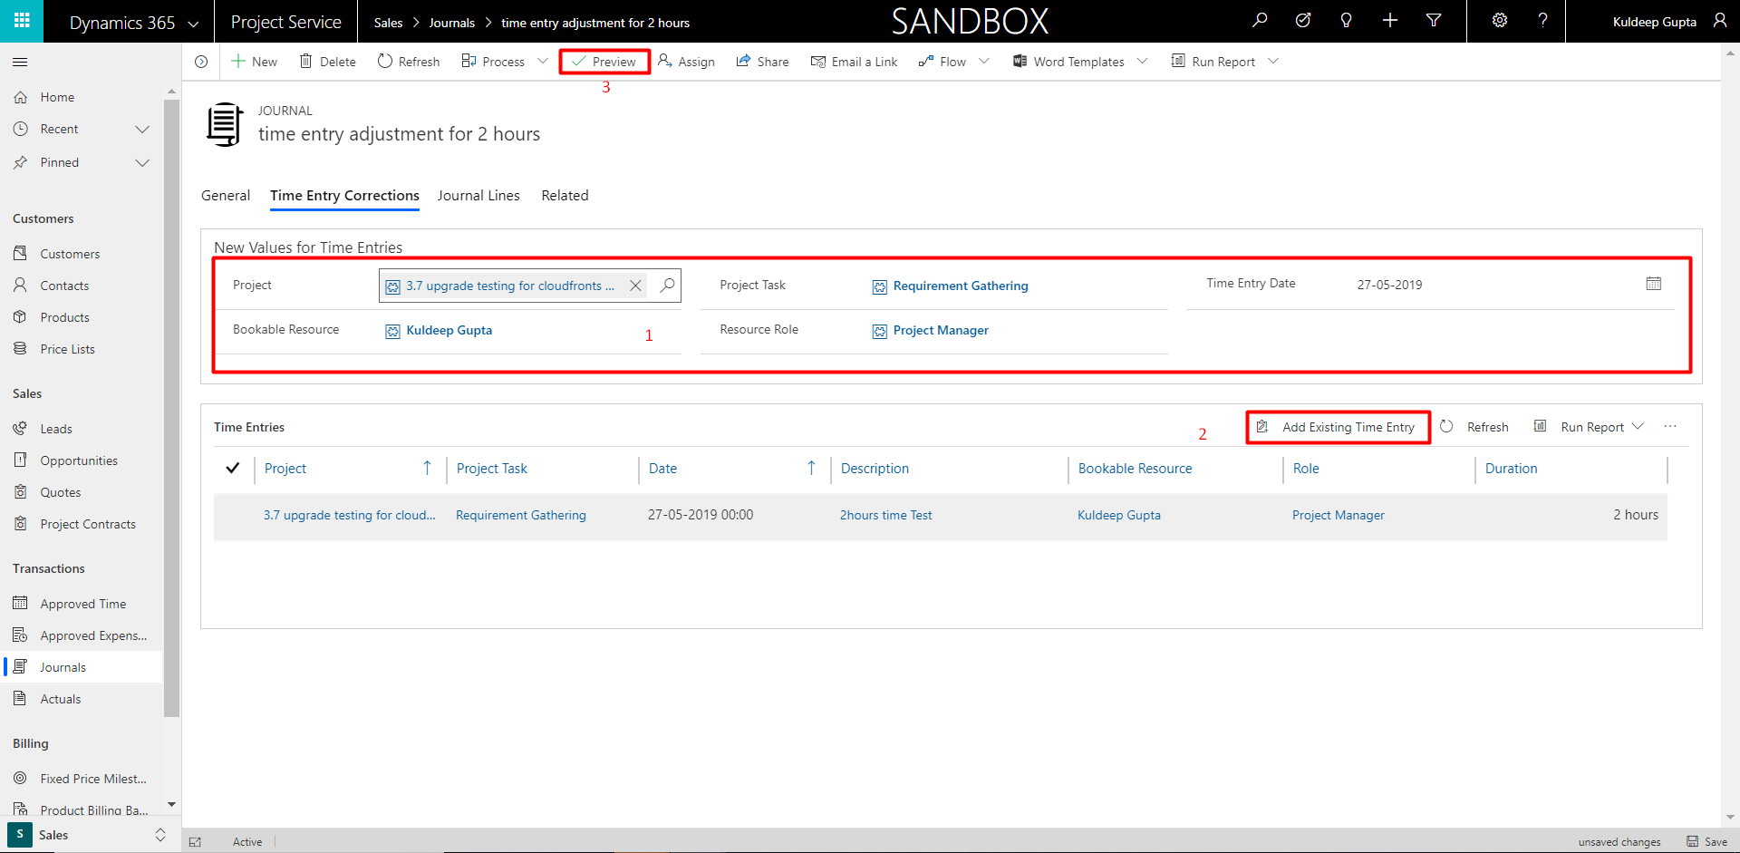The image size is (1740, 853).
Task: Expand the Pinned section in sidebar
Action: coord(142,163)
